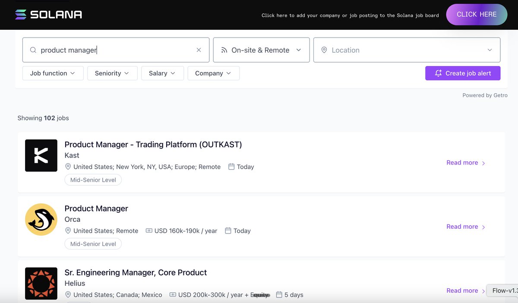Click calendar icon beside Orca's Today date
Image resolution: width=518 pixels, height=303 pixels.
click(x=228, y=230)
